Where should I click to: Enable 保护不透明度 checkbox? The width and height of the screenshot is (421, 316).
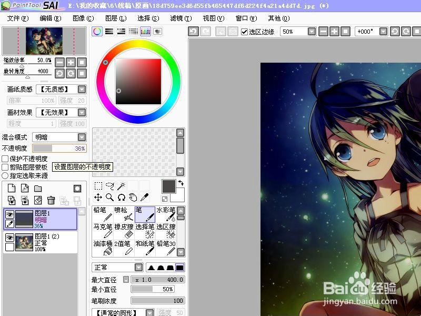coord(5,159)
